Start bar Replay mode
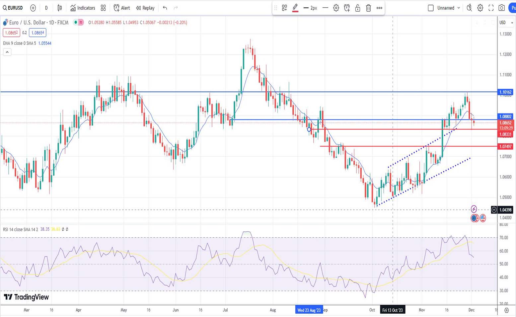 145,8
